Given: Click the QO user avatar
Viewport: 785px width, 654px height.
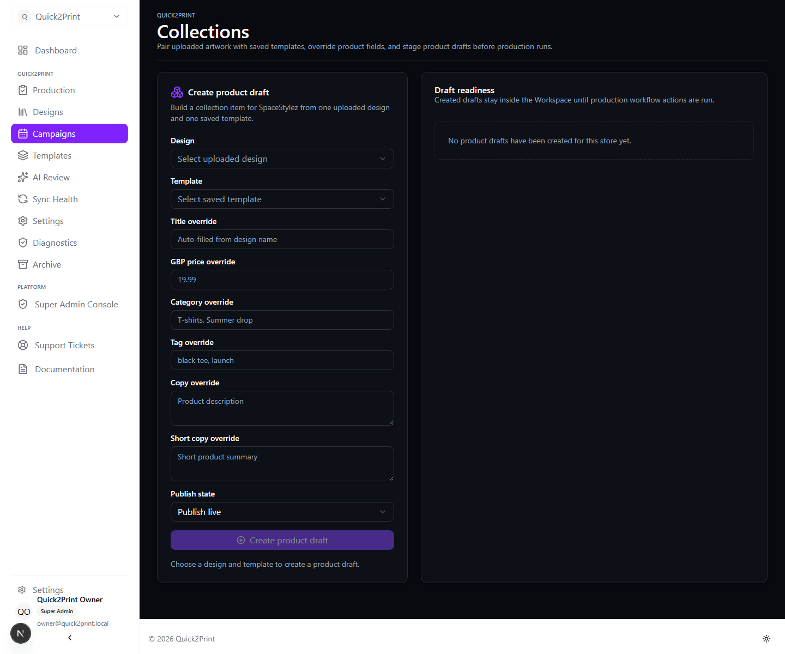Looking at the screenshot, I should click(24, 611).
